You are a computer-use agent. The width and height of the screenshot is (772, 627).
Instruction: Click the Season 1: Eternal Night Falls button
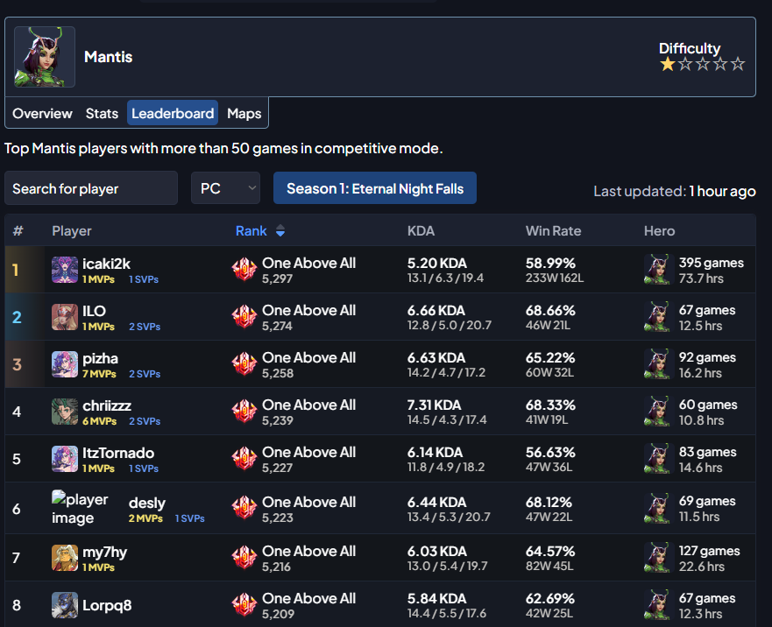tap(375, 188)
